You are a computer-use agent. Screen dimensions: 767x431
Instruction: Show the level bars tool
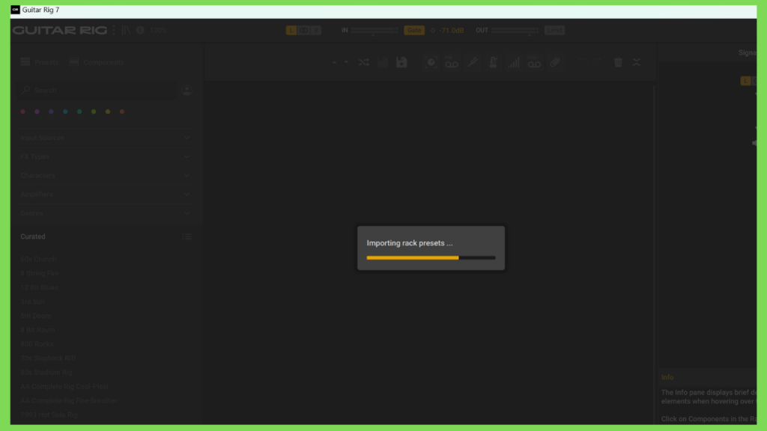[514, 63]
